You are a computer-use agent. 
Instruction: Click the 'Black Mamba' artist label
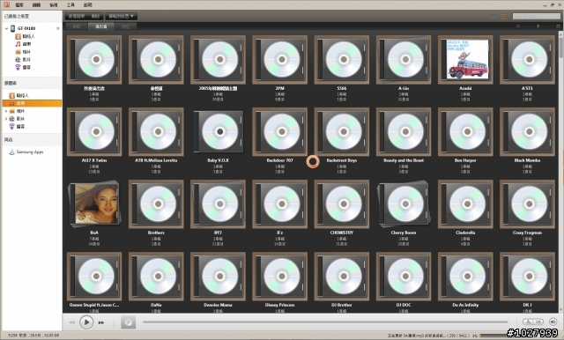pyautogui.click(x=527, y=160)
